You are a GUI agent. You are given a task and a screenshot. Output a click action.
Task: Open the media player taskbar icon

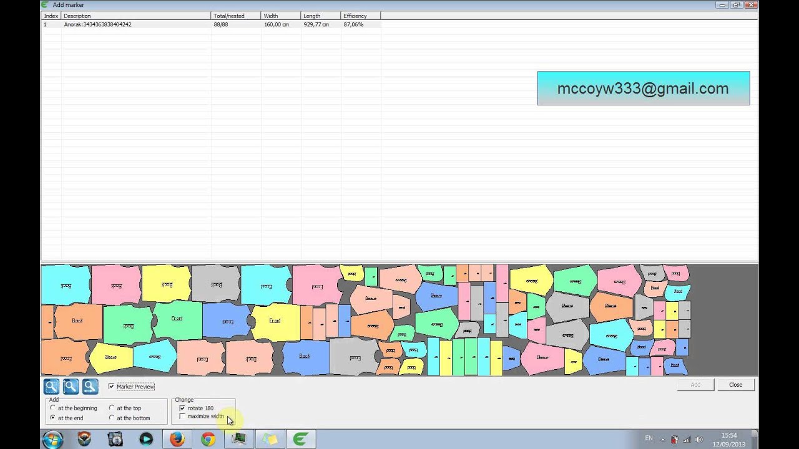click(x=146, y=439)
